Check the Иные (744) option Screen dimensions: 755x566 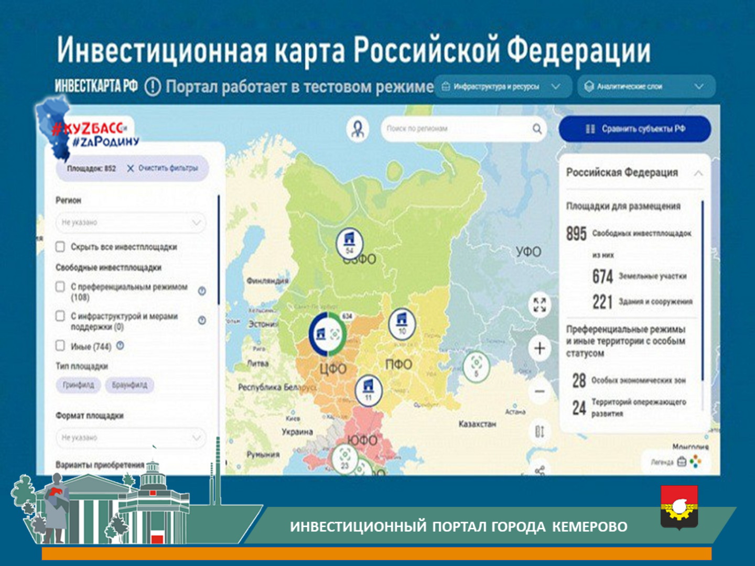[60, 345]
